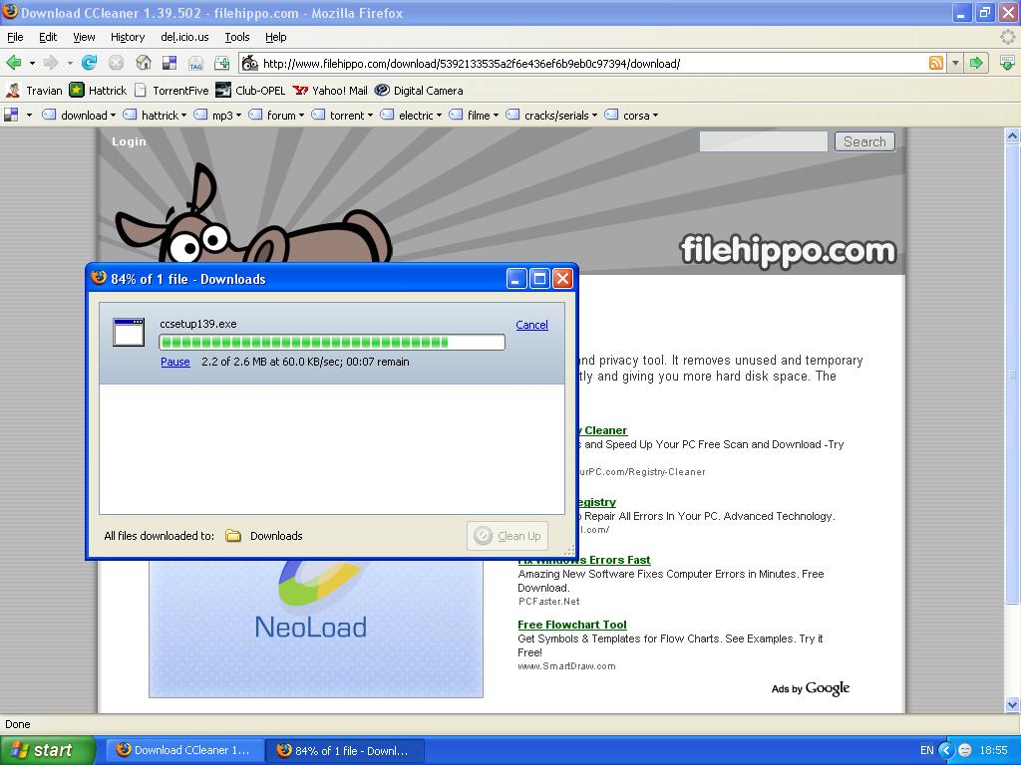Click the TAG toolbar icon
Screen dimensions: 1021x765
point(195,63)
